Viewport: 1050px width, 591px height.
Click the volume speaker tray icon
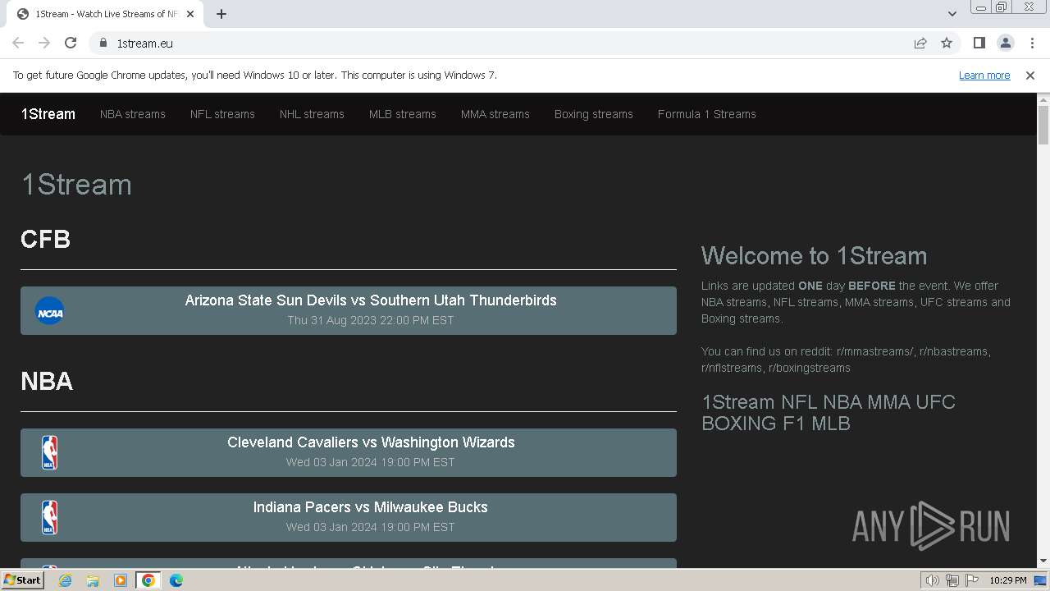pyautogui.click(x=933, y=580)
